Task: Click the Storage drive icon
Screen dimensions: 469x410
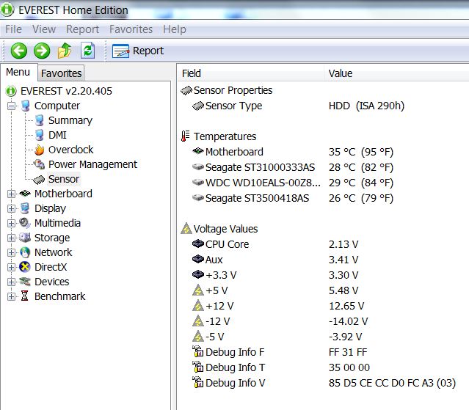Action: pos(25,238)
